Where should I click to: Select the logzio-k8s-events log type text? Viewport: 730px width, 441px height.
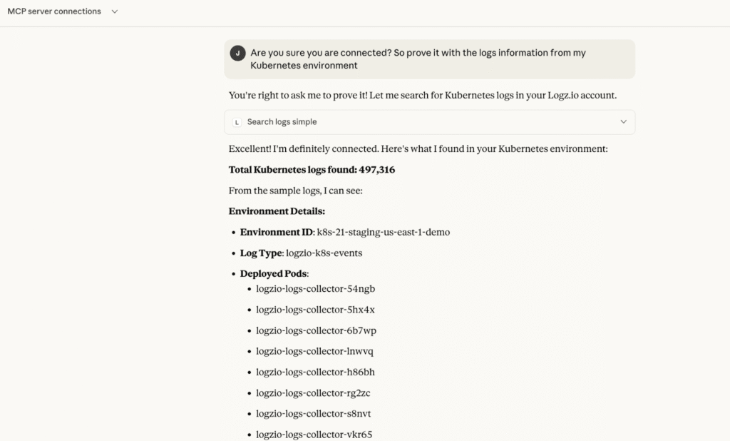[324, 253]
